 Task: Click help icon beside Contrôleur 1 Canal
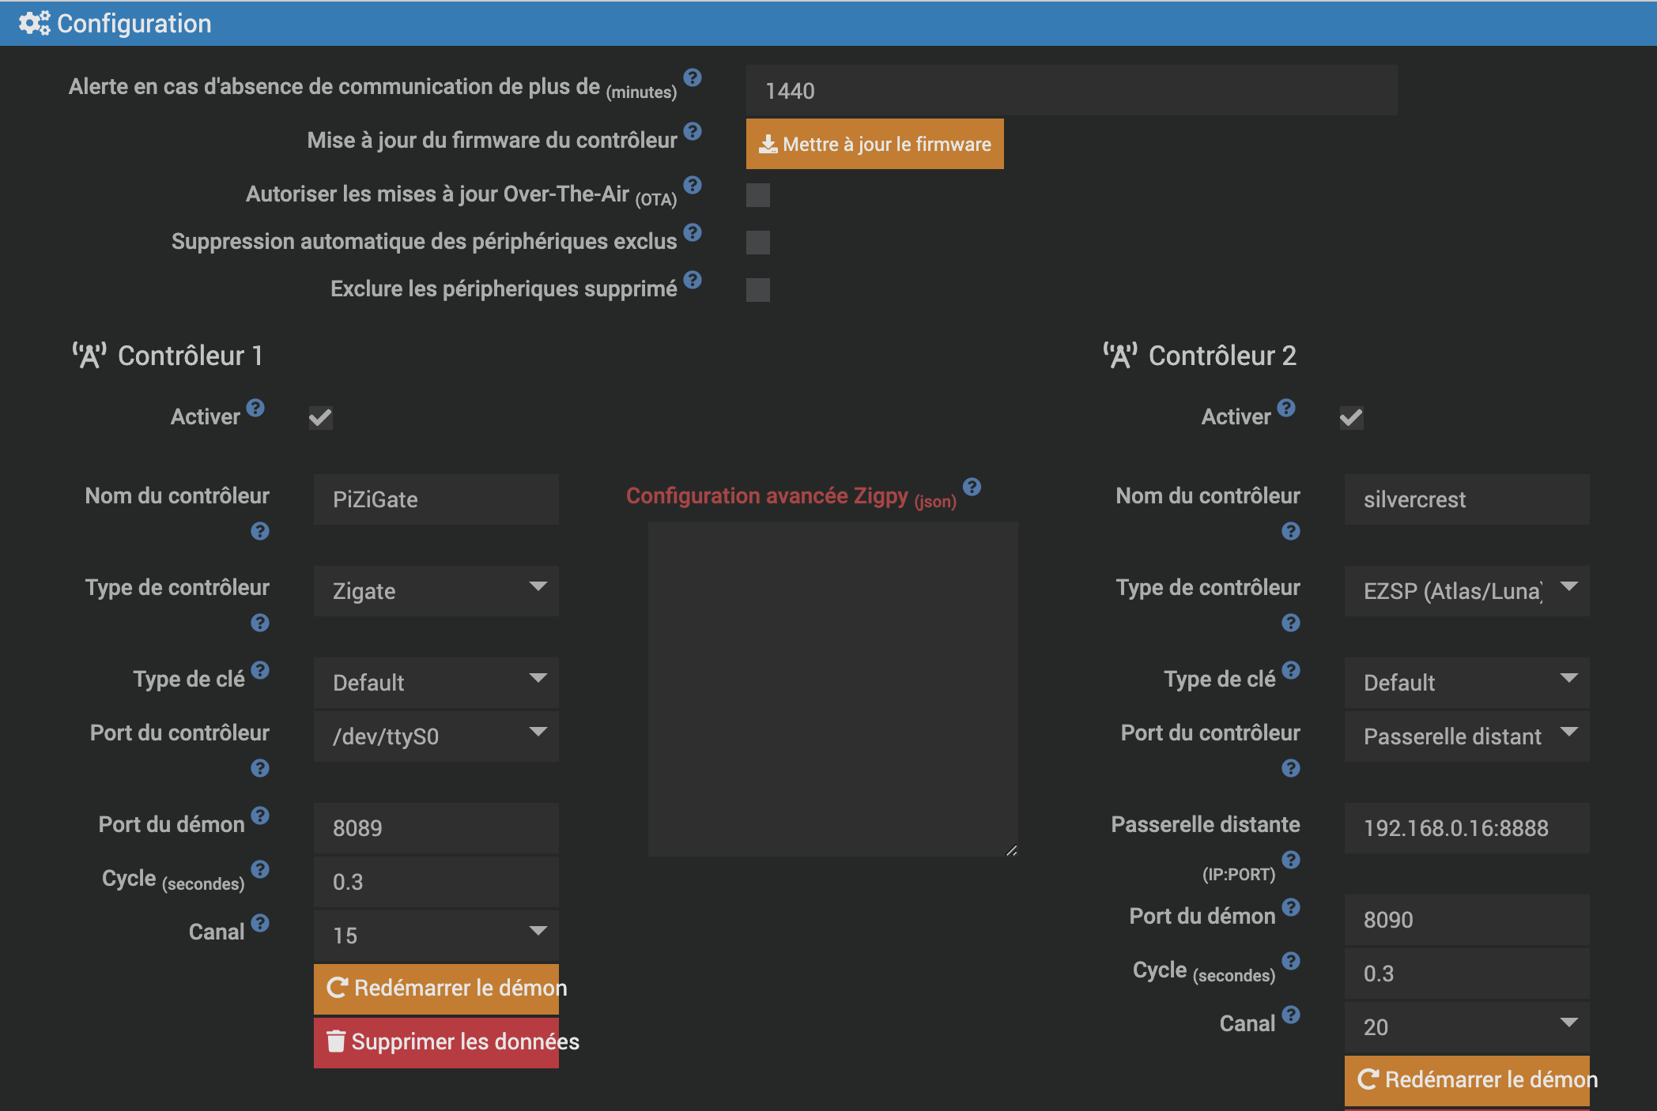260,923
